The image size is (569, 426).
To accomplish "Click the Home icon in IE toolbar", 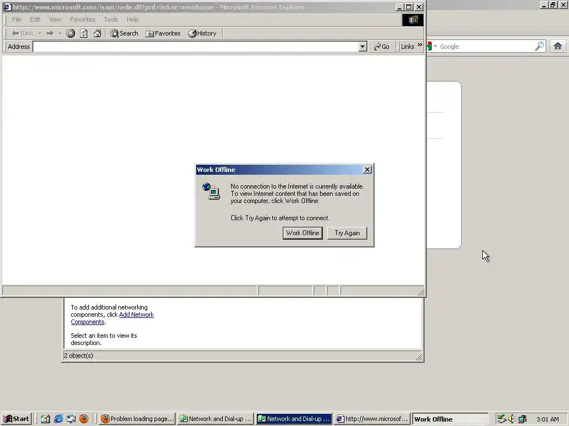I will tap(97, 33).
